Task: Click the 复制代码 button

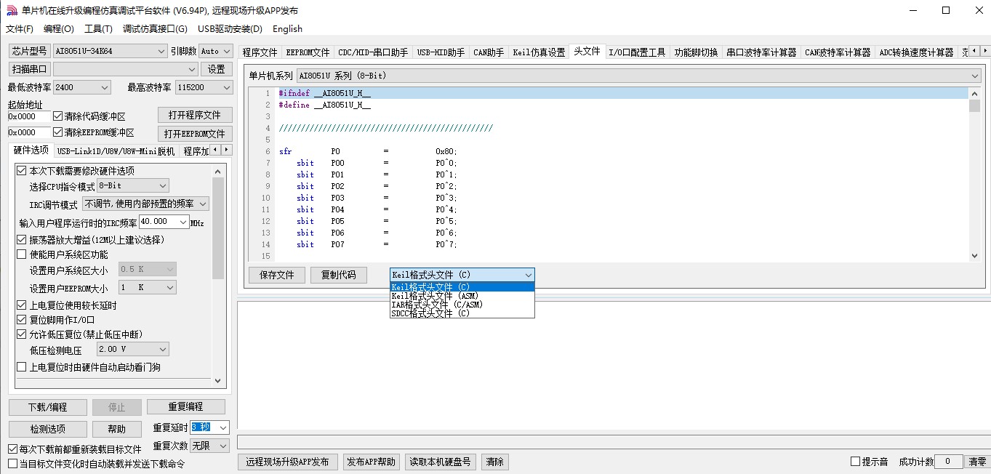Action: tap(338, 275)
